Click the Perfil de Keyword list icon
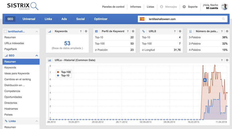The image size is (232, 129). coord(96,31)
